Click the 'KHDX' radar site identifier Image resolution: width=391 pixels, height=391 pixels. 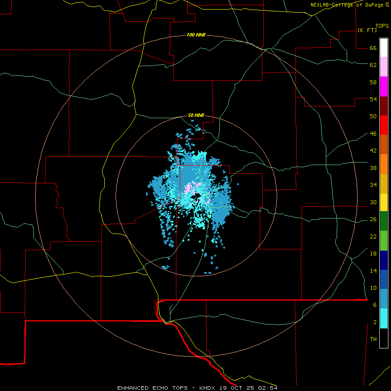click(208, 388)
